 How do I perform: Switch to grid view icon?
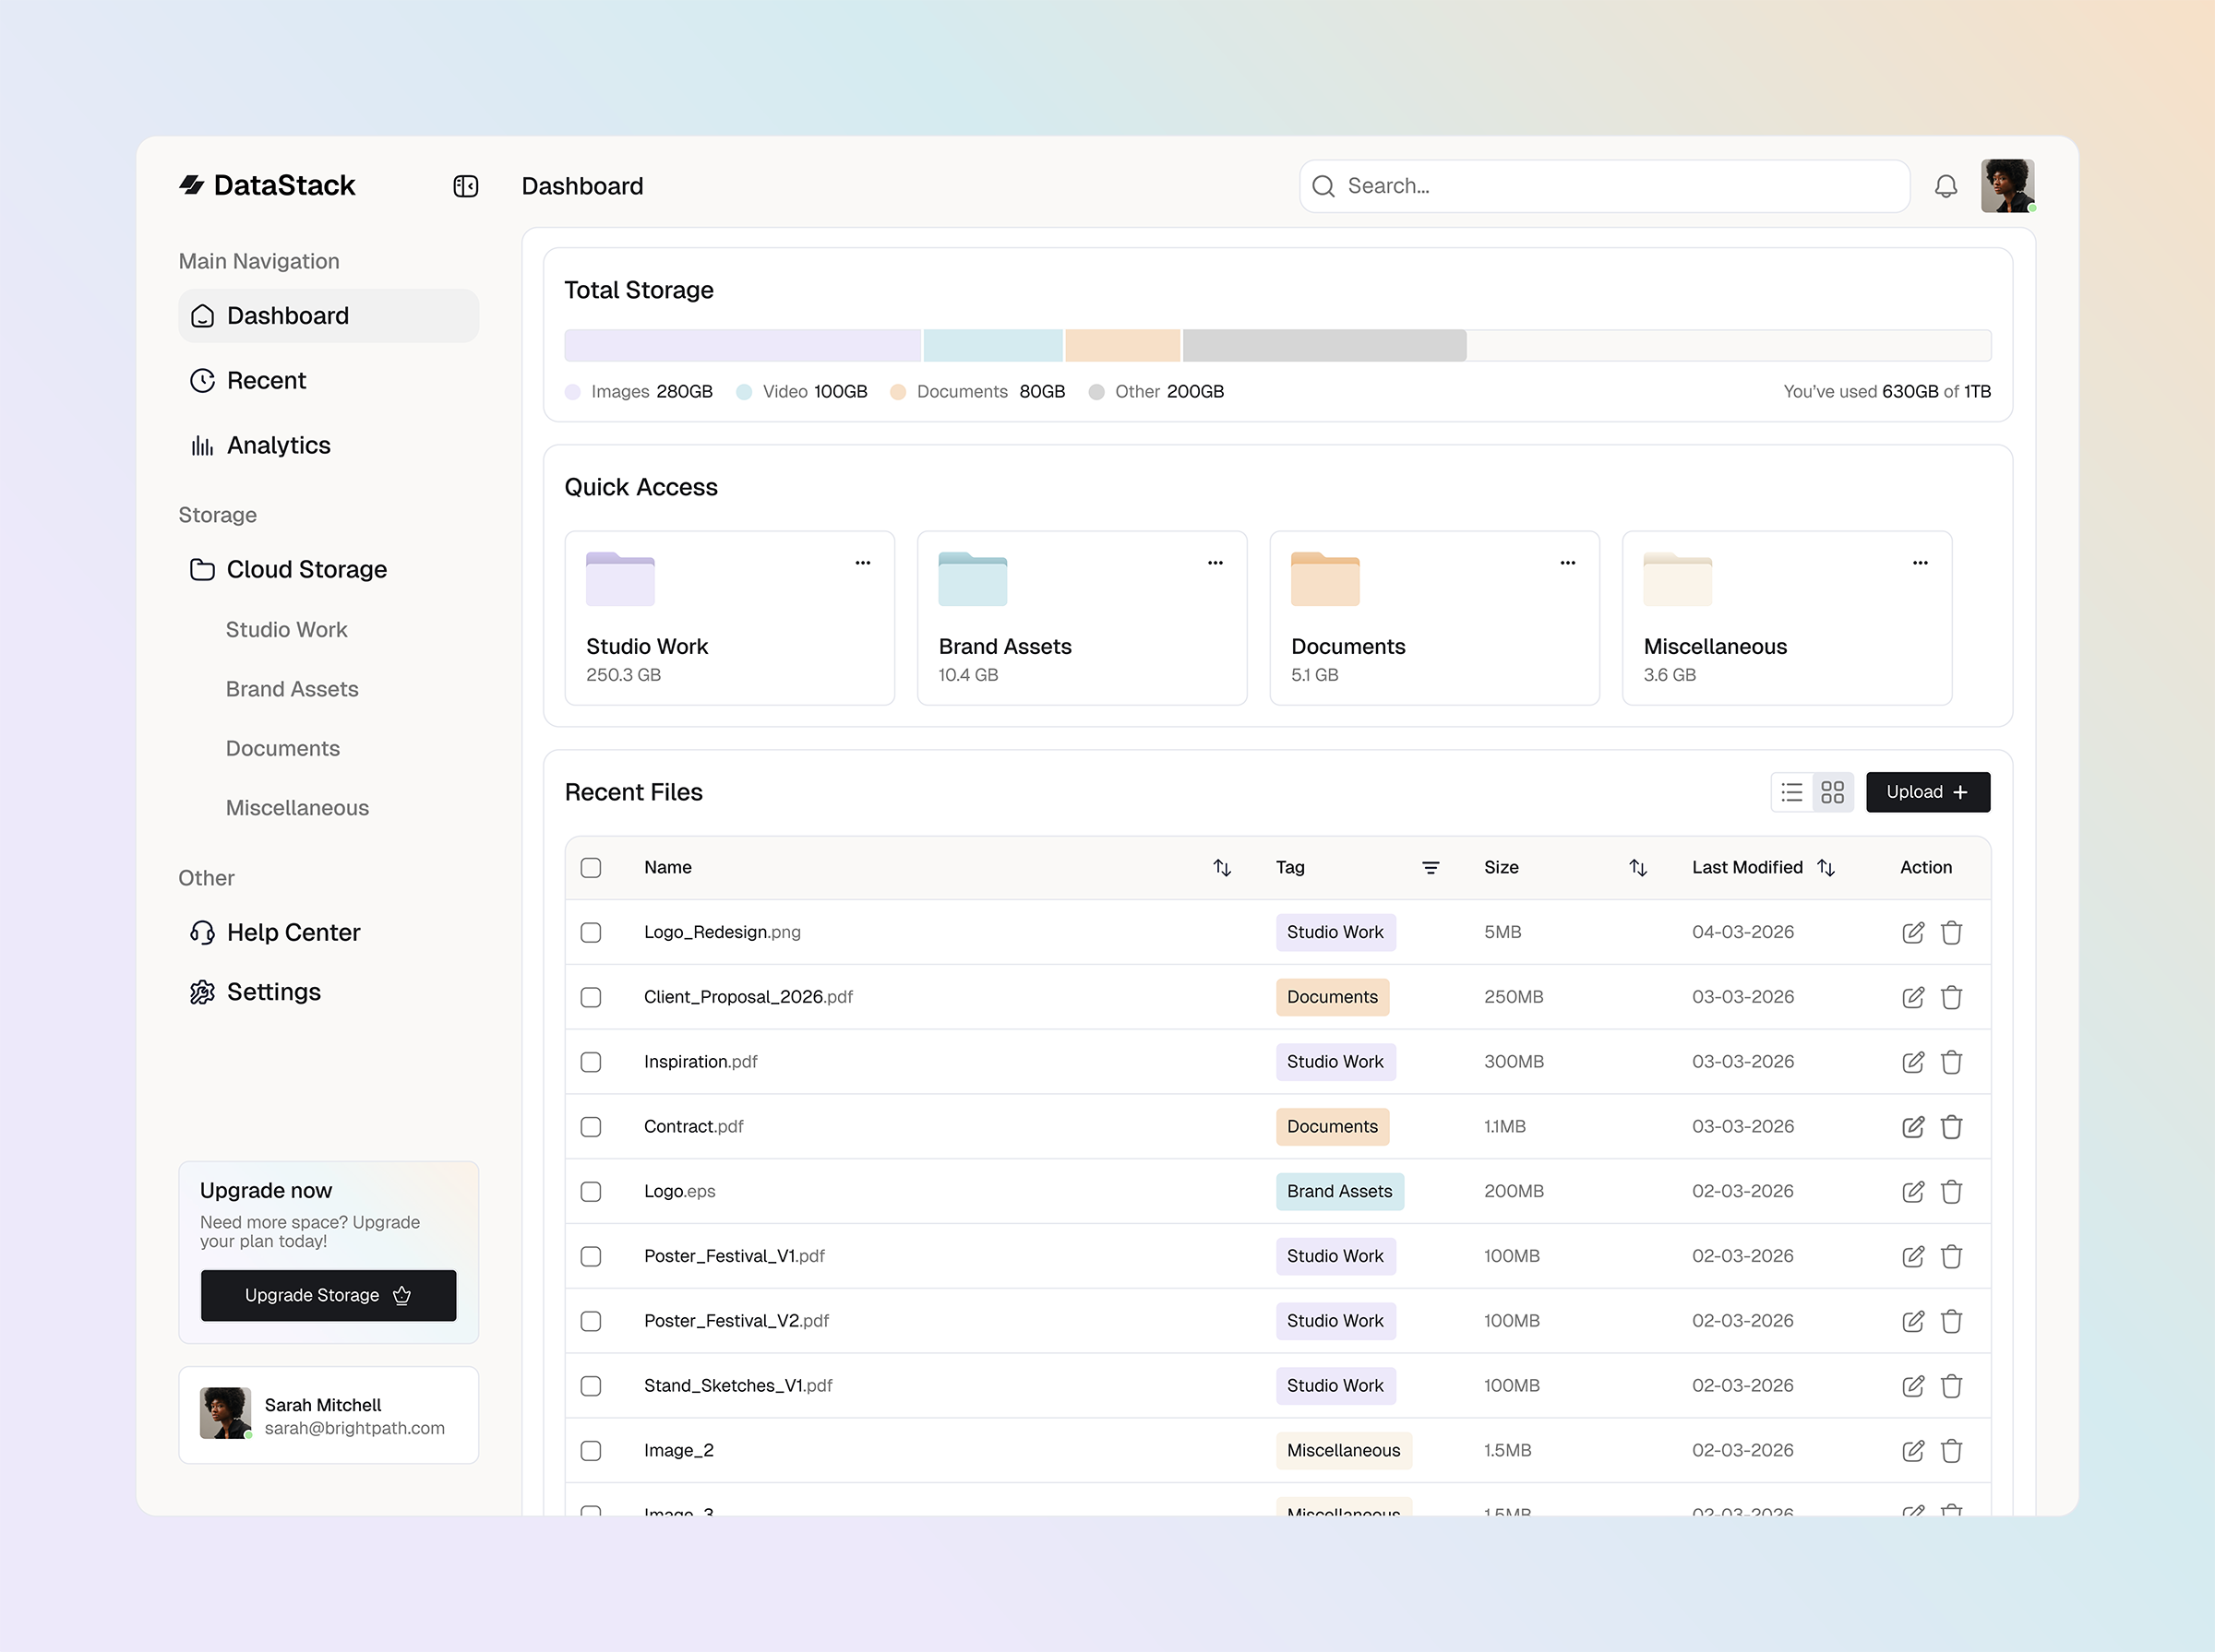(1832, 792)
